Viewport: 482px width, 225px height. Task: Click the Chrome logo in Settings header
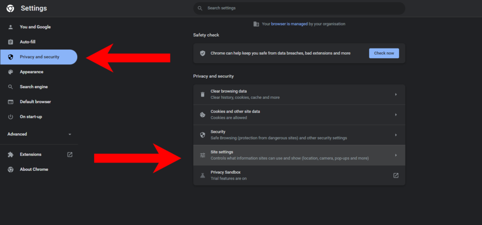10,8
